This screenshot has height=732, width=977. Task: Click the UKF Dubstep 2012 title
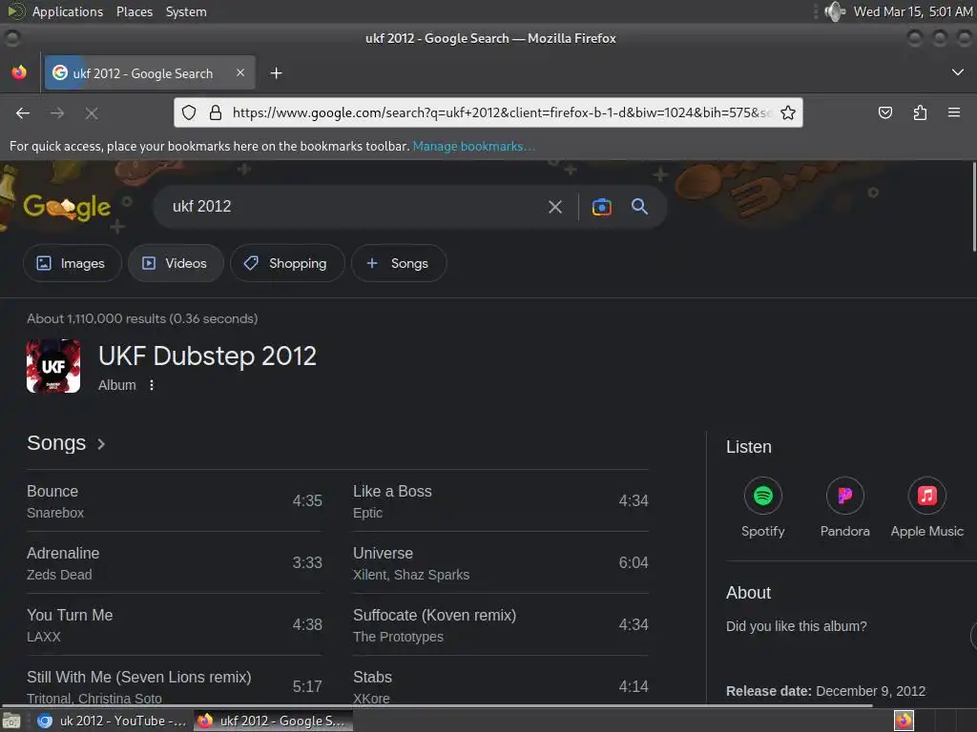[x=207, y=356]
